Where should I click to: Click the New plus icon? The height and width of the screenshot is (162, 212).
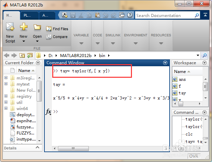coord(23,26)
